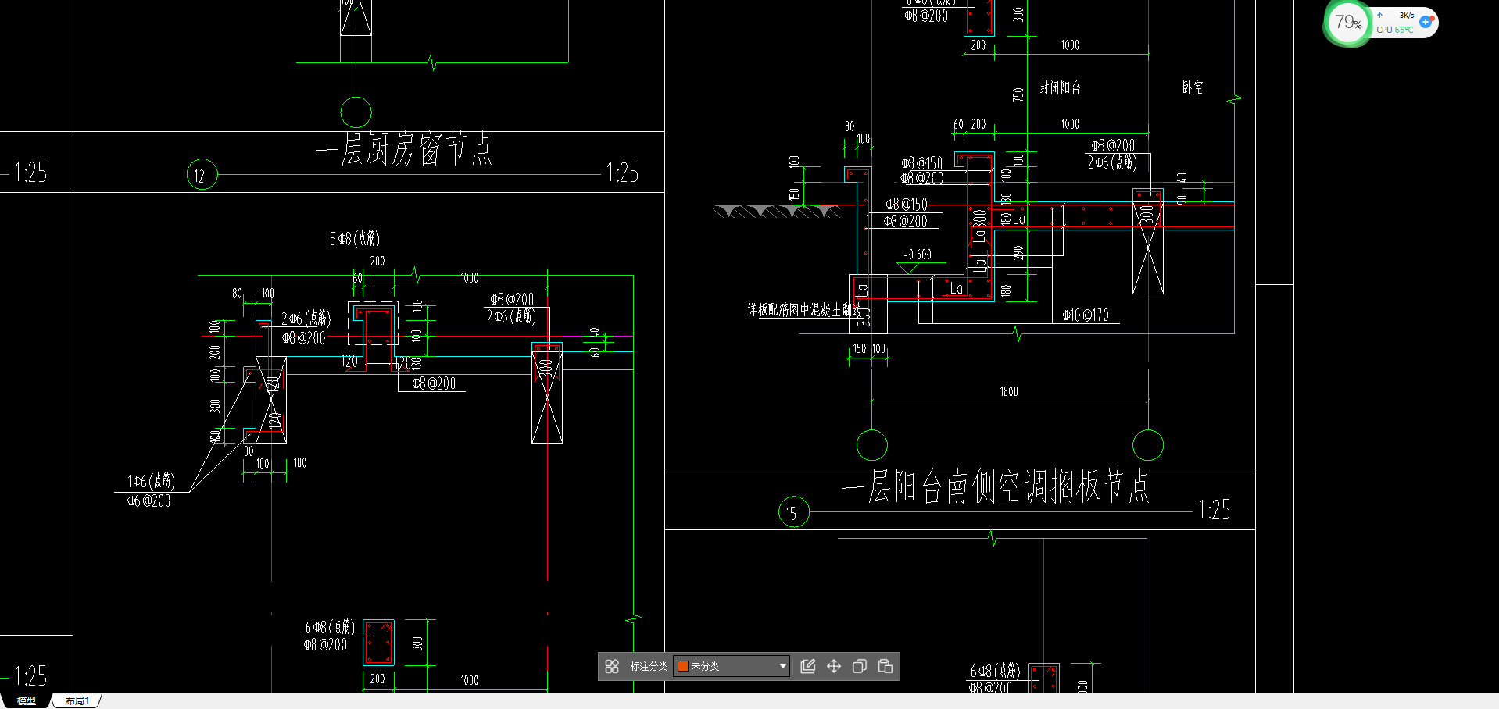Image resolution: width=1499 pixels, height=709 pixels.
Task: Click the edit annotation pencil icon
Action: coord(808,666)
